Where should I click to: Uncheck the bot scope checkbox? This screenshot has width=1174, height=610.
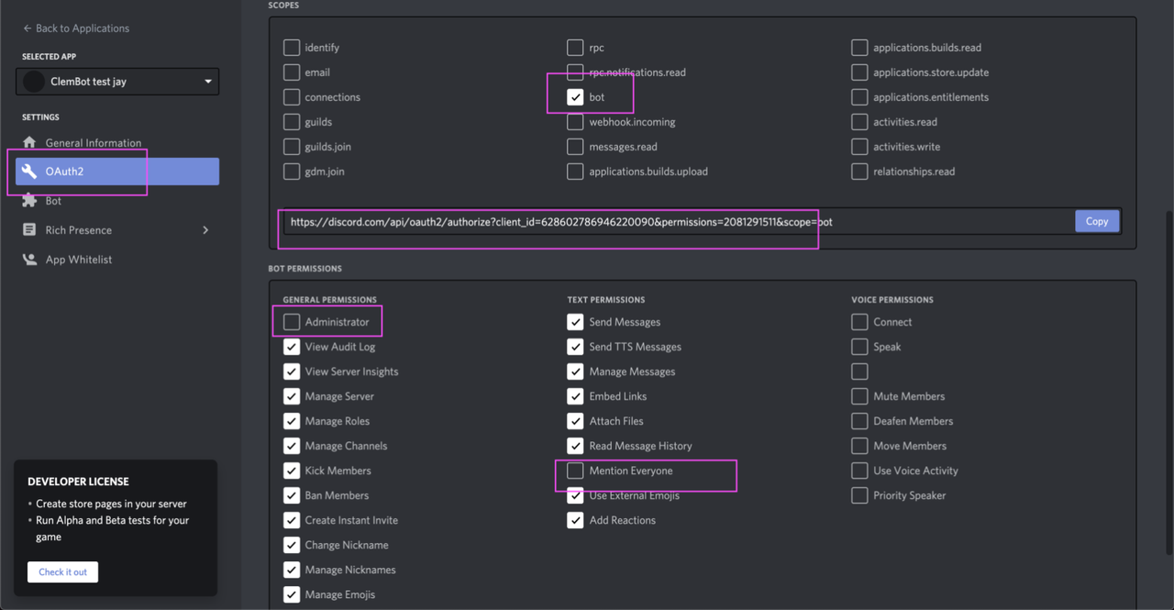[575, 97]
